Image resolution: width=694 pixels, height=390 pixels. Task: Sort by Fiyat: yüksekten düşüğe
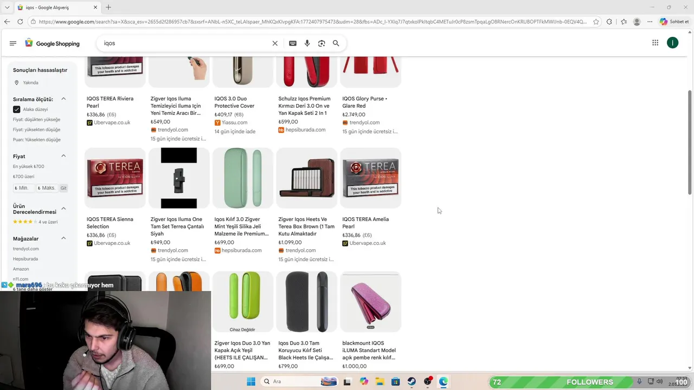click(36, 130)
